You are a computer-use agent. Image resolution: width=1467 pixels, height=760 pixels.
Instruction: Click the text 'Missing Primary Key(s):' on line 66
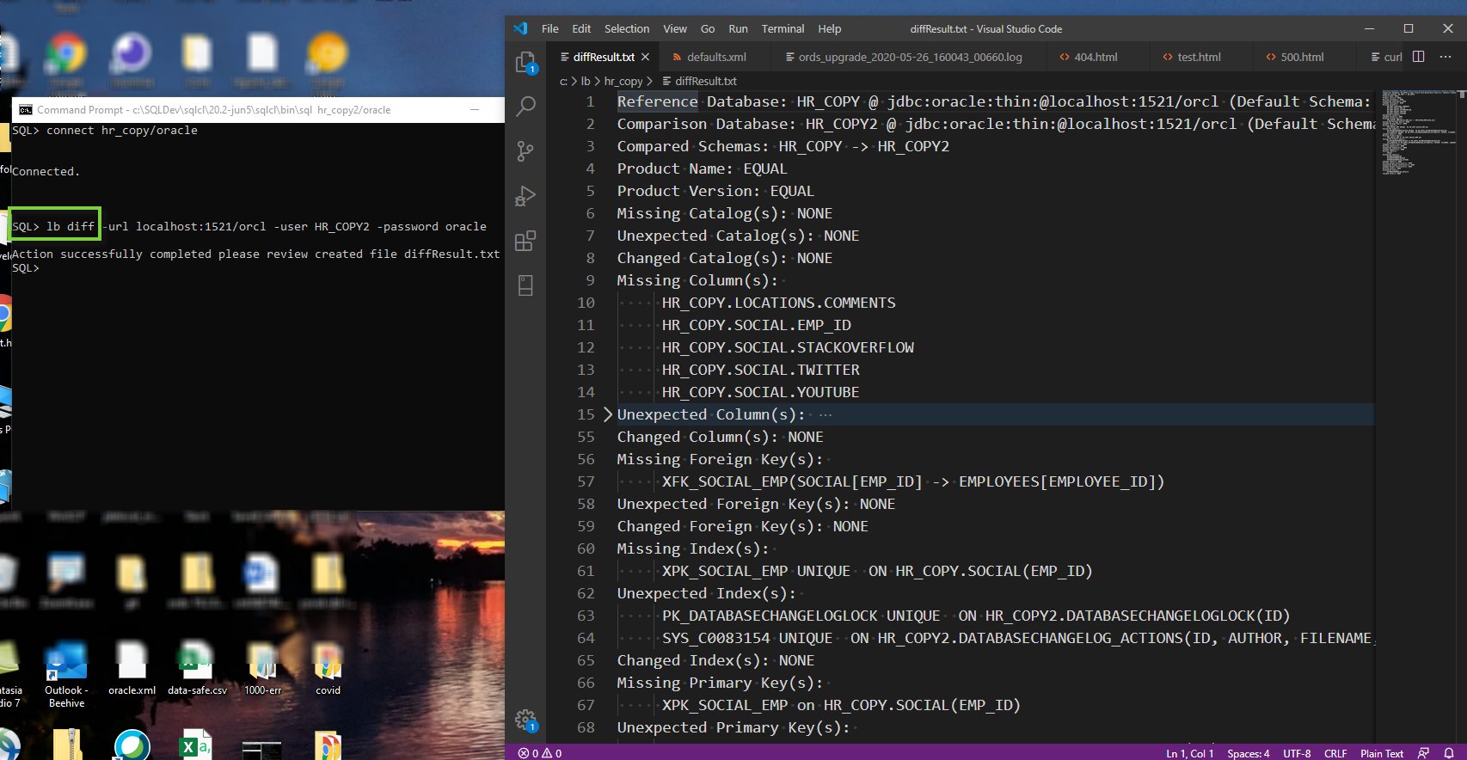pyautogui.click(x=720, y=683)
